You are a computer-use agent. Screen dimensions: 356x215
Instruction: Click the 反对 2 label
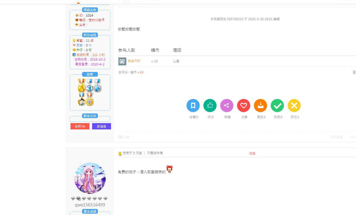click(295, 117)
